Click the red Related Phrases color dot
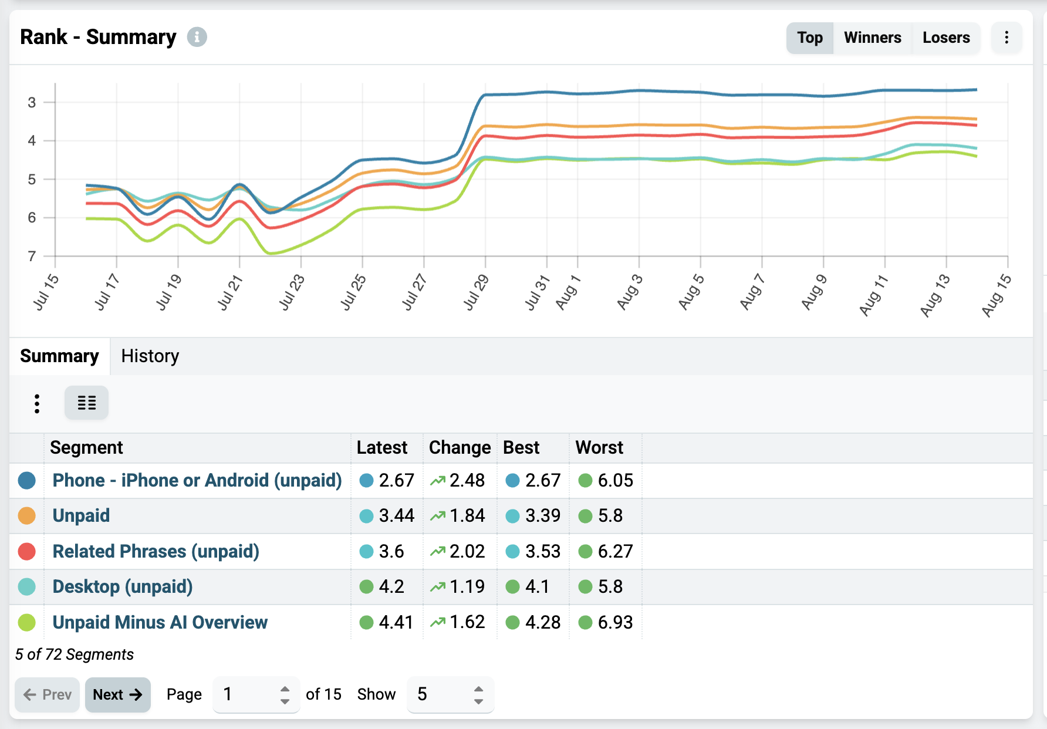 pos(27,551)
